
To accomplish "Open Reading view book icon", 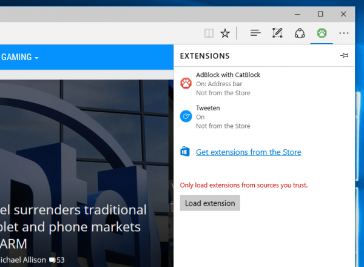I will tap(209, 33).
